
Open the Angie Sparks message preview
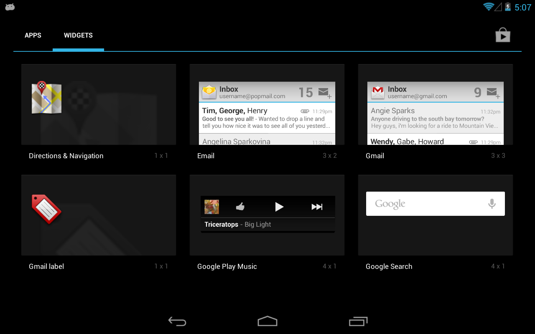click(436, 118)
